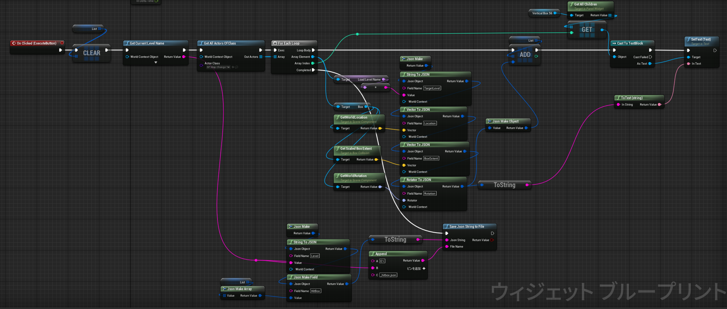Select the Json Make Array node title
Screen dimensions: 727x309
239,289
